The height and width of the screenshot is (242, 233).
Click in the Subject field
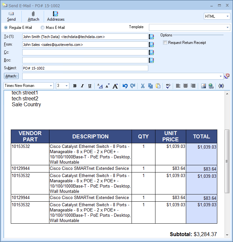(x=85, y=68)
